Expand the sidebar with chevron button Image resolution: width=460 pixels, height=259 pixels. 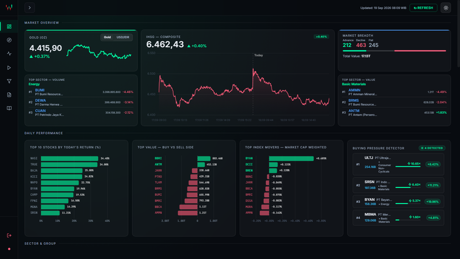30,7
